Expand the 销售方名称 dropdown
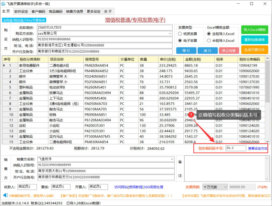 tap(172, 159)
